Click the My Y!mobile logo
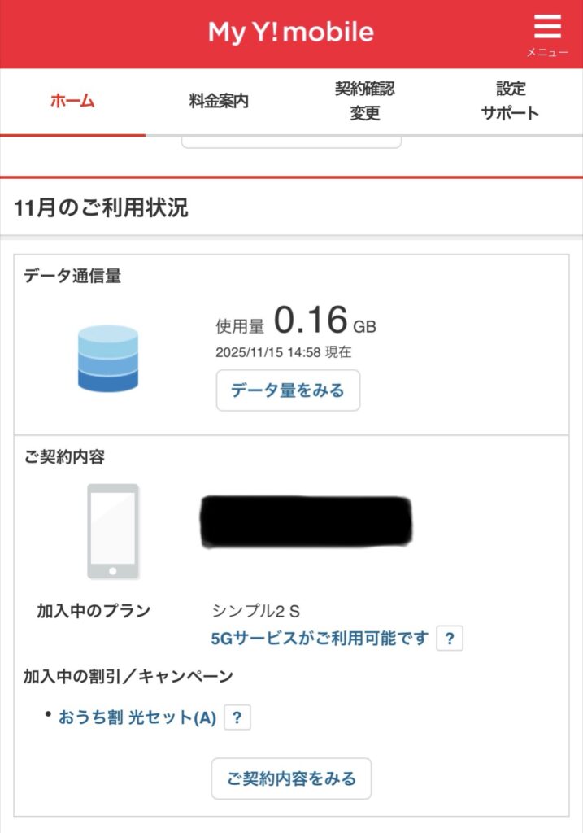This screenshot has width=583, height=833. (x=291, y=33)
